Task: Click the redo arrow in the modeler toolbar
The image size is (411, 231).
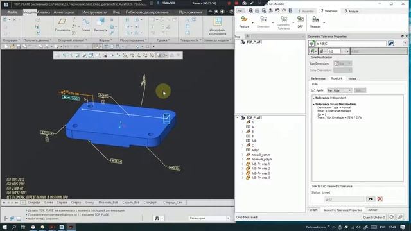Action: [284, 11]
